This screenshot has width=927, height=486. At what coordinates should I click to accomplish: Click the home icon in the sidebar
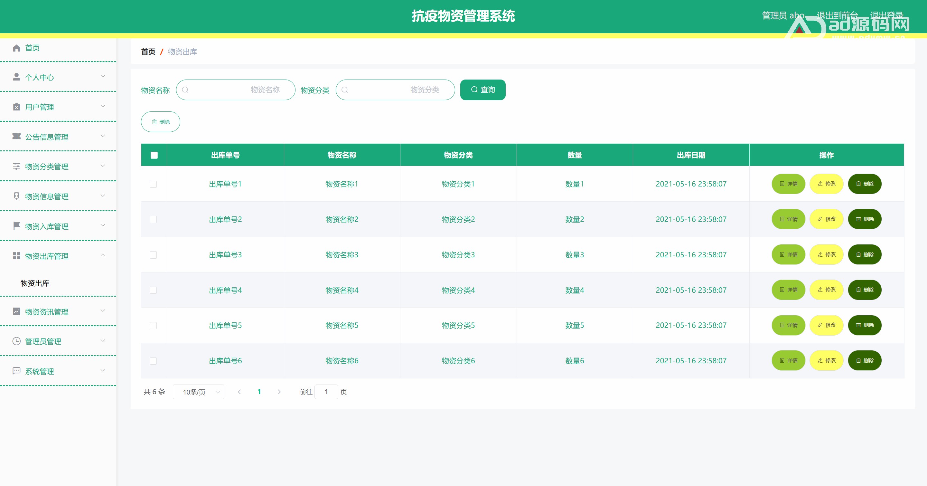point(16,48)
